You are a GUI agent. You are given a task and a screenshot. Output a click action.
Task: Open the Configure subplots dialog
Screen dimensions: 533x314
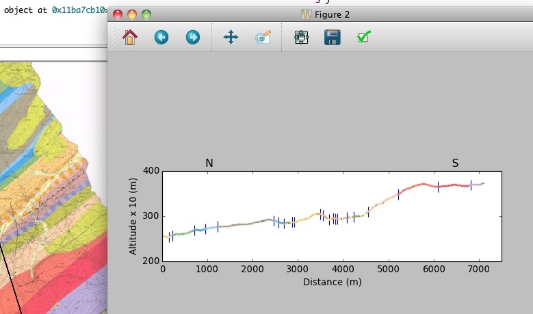click(302, 38)
